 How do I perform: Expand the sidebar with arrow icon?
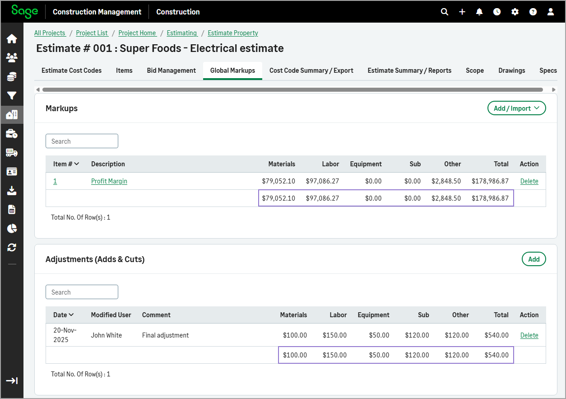[12, 380]
